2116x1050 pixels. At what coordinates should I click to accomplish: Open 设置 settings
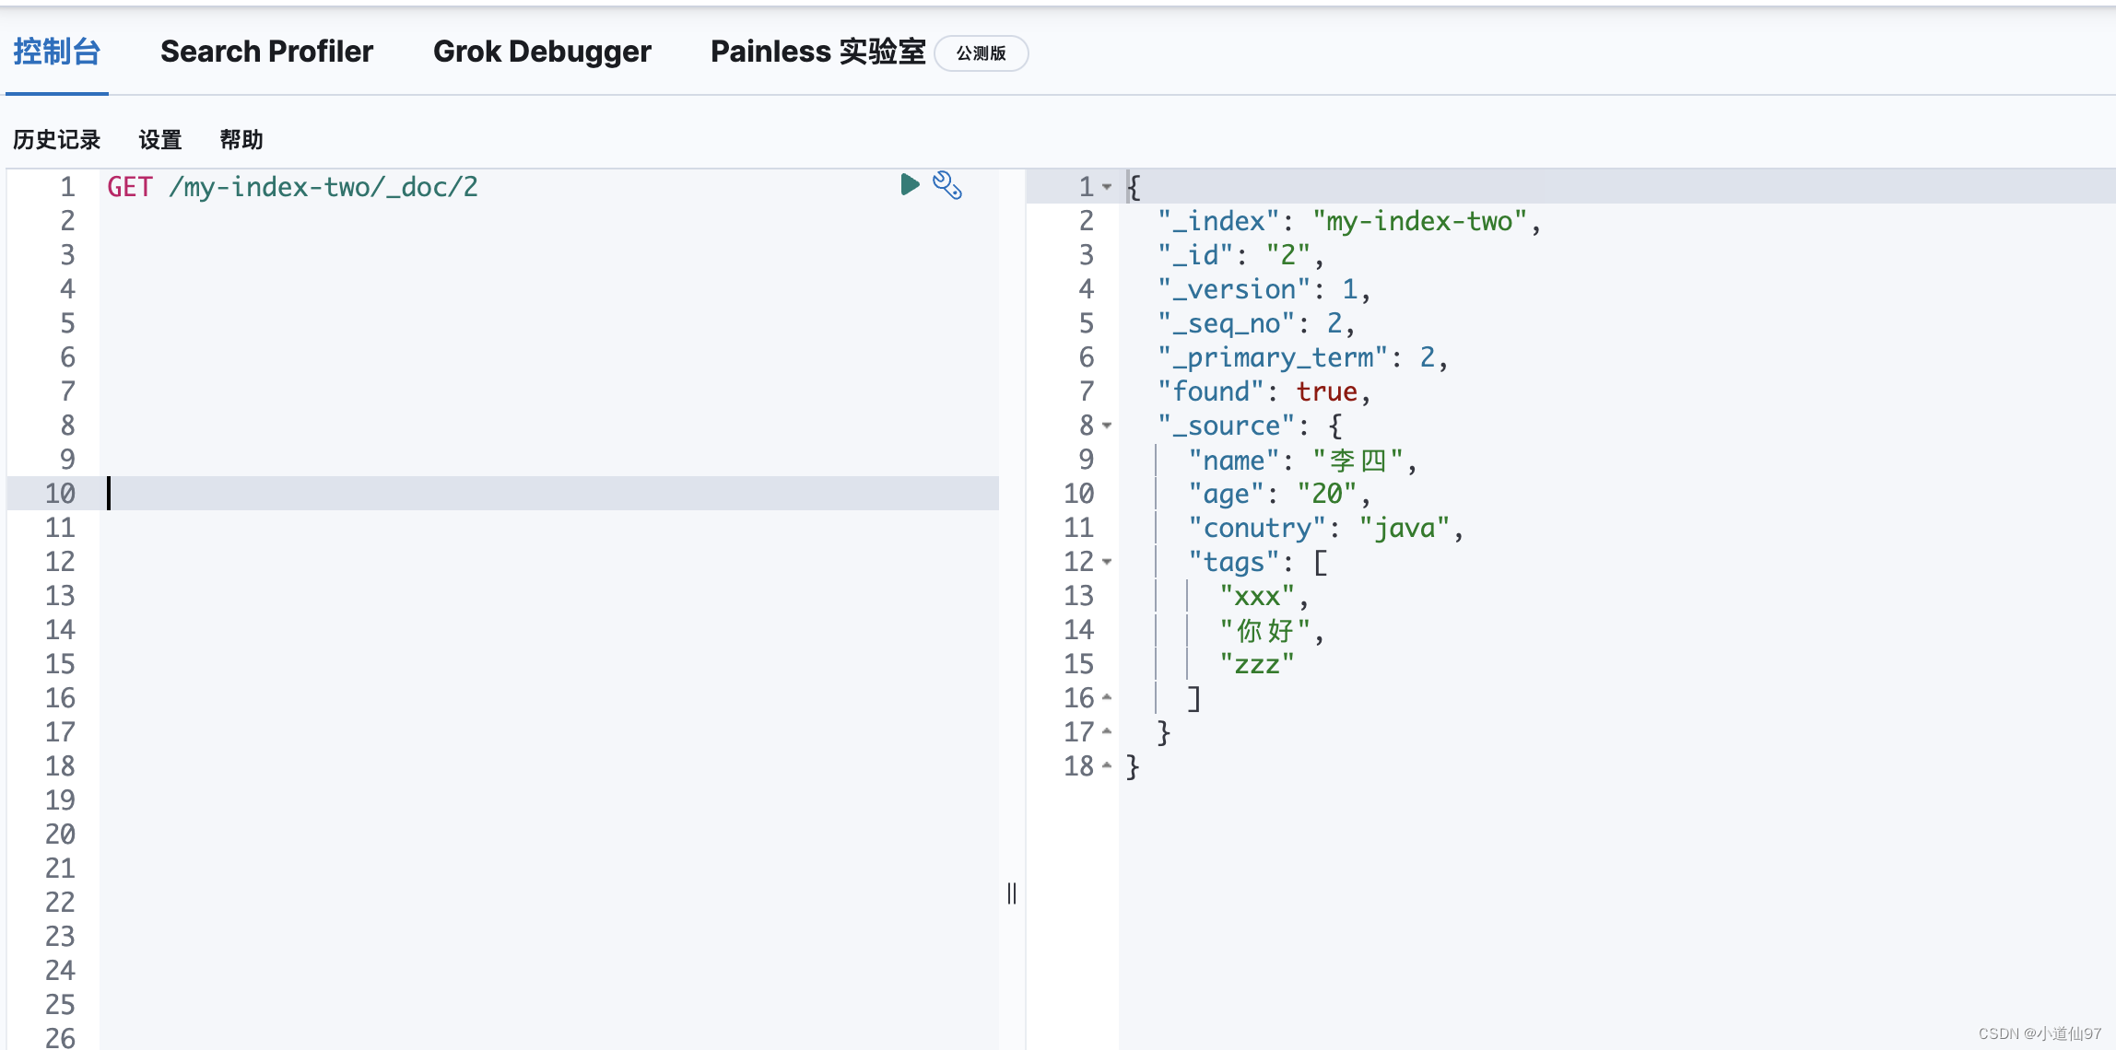160,140
